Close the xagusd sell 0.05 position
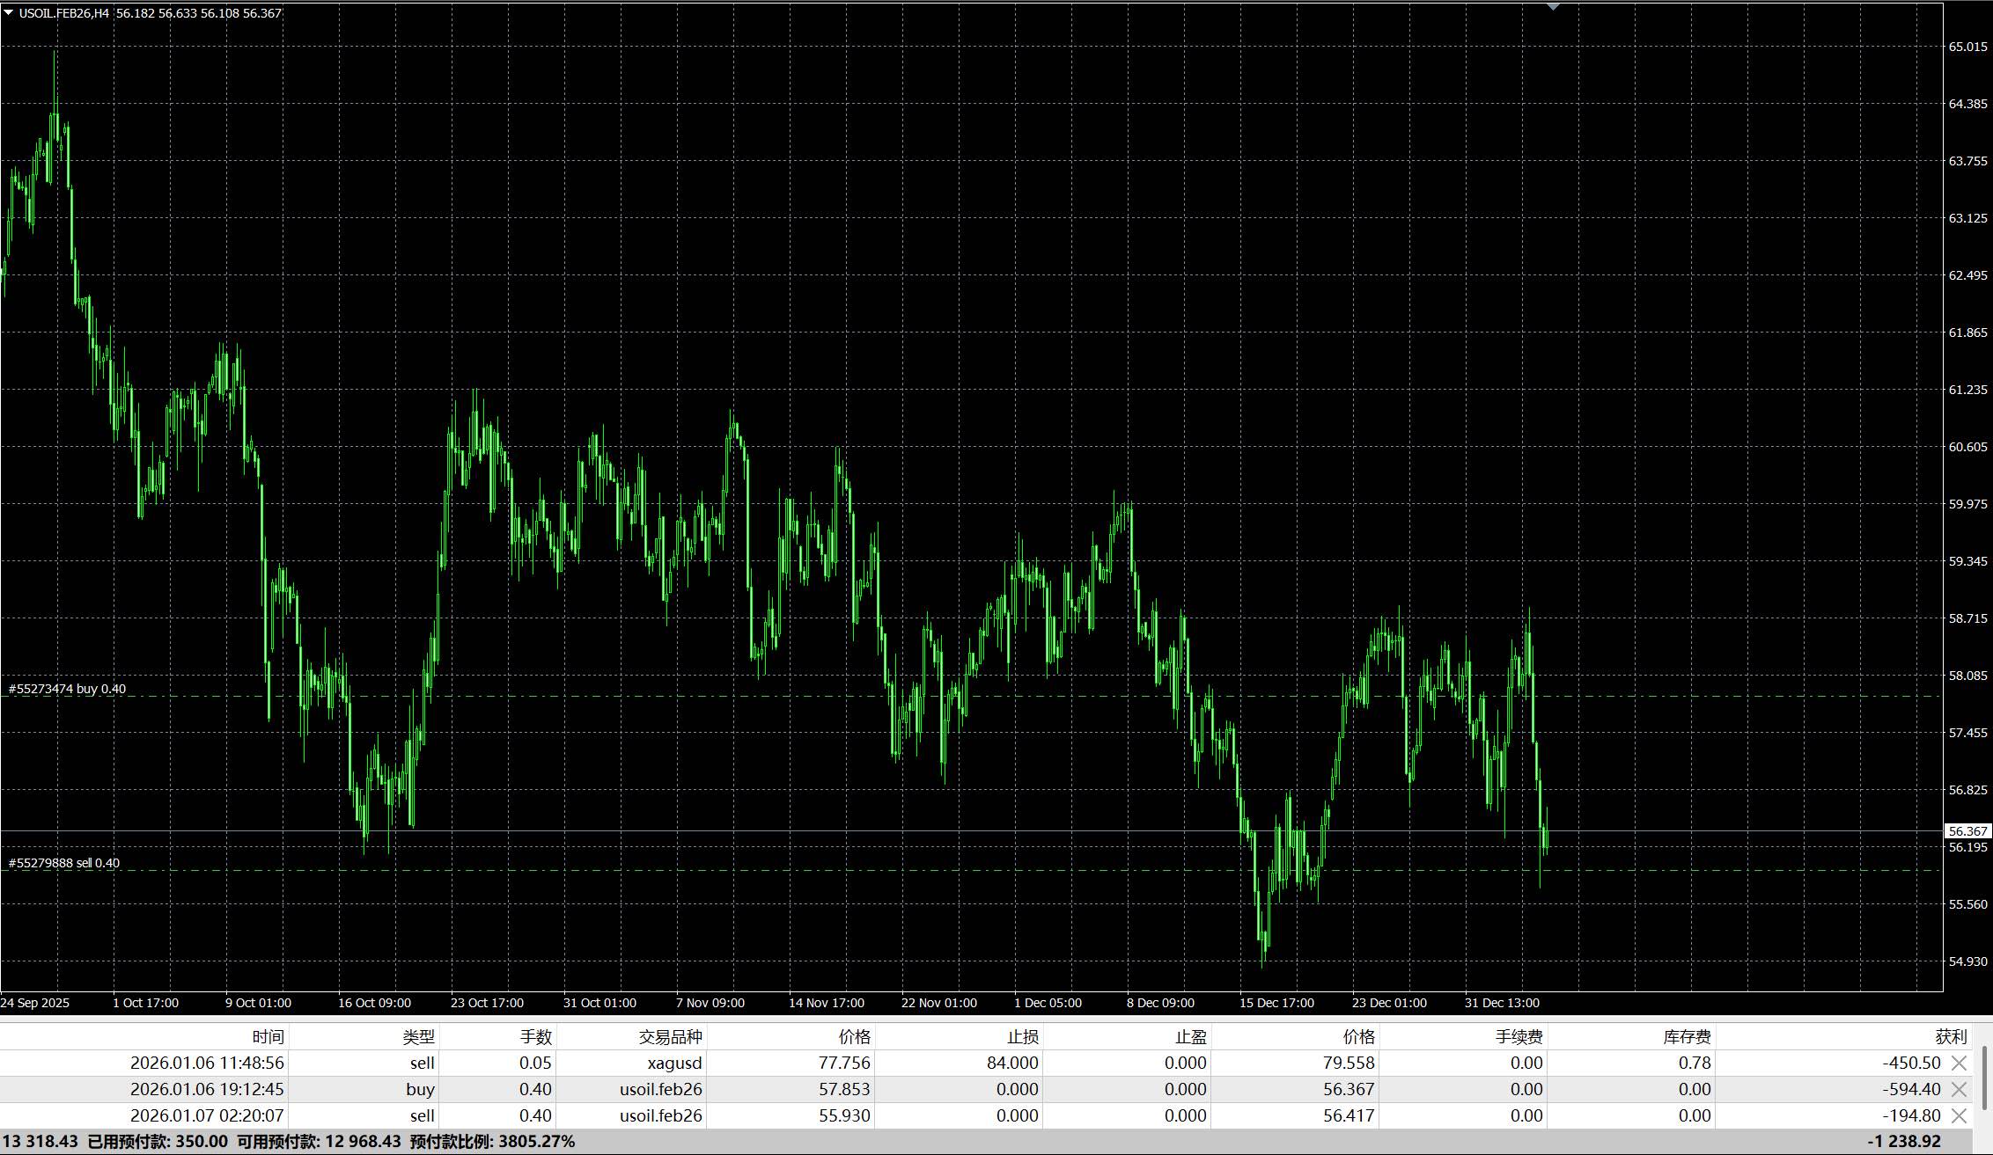 coord(1960,1064)
